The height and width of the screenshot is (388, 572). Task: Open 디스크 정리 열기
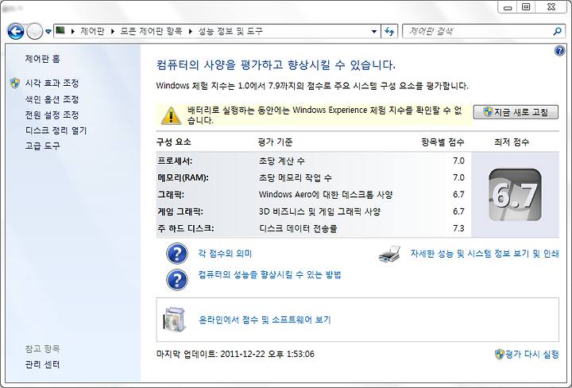56,130
